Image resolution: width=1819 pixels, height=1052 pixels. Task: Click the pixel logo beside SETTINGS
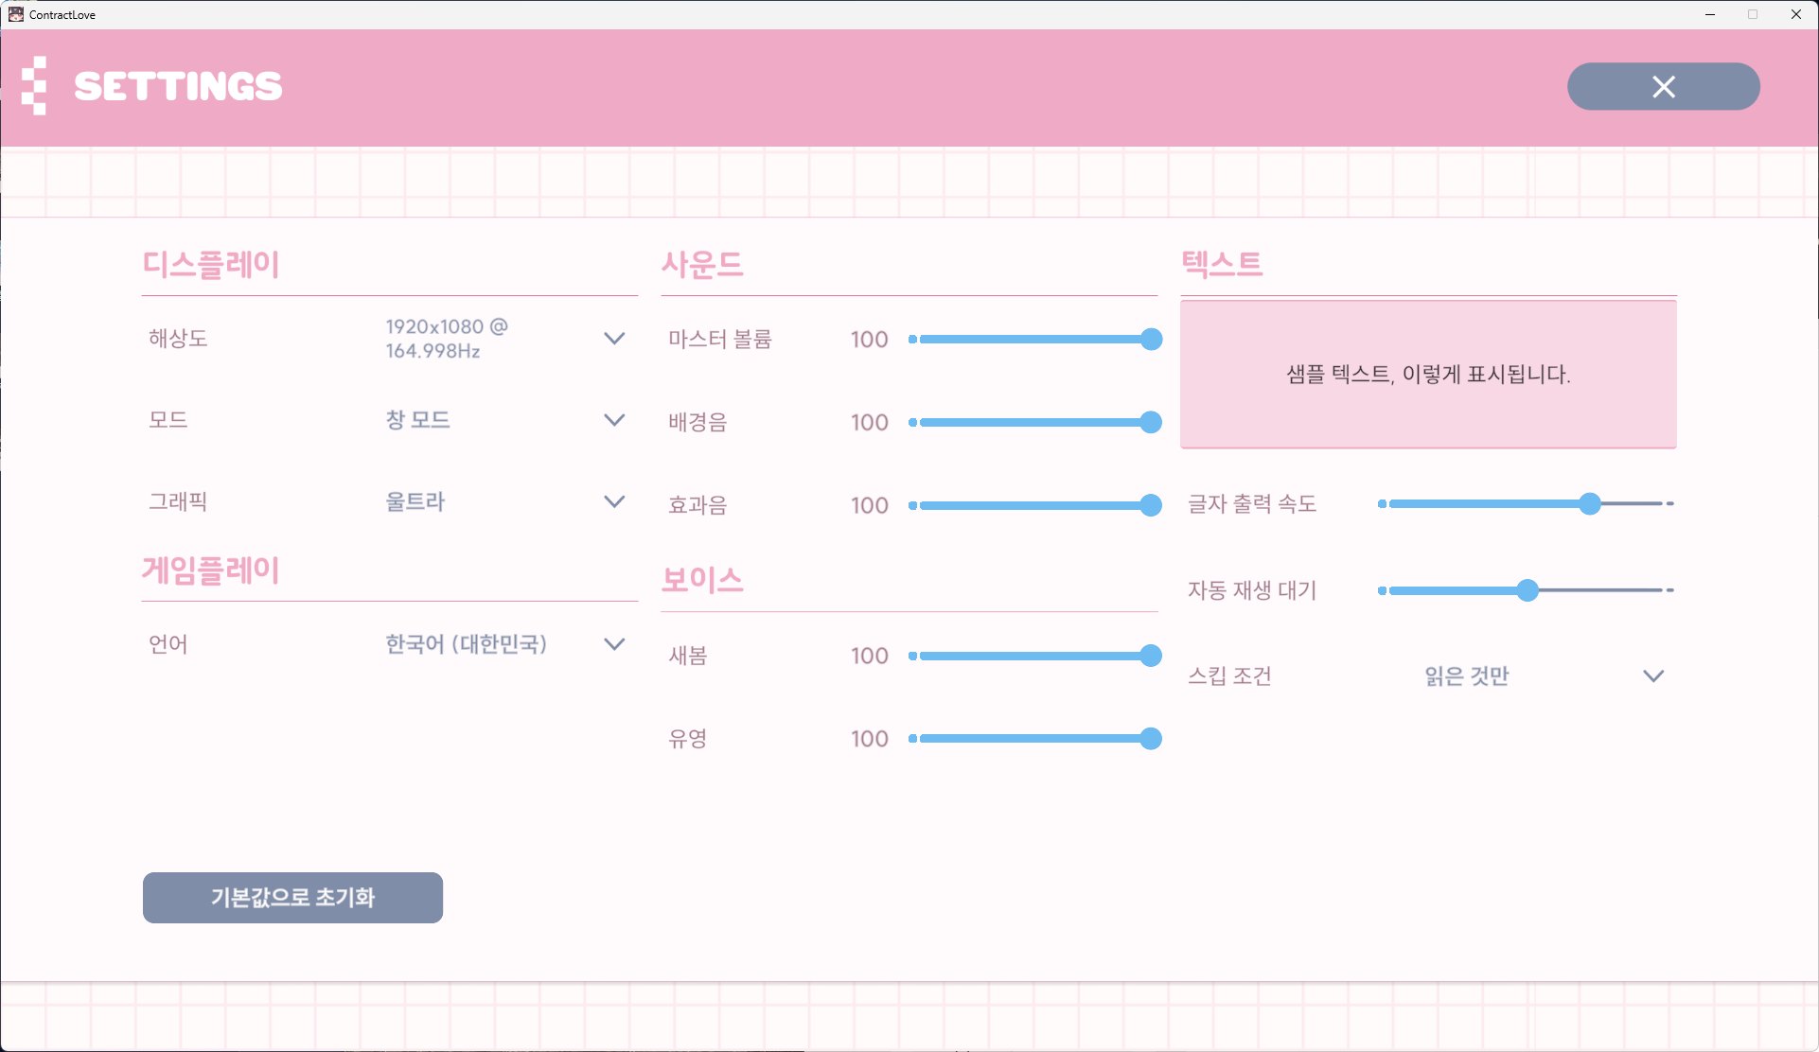pos(34,86)
